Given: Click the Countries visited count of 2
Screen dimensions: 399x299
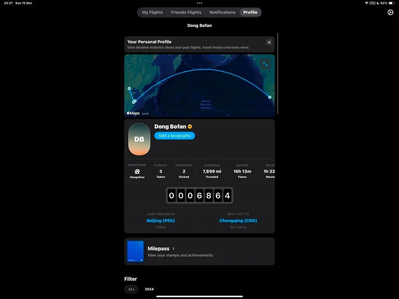Looking at the screenshot, I should (x=184, y=171).
